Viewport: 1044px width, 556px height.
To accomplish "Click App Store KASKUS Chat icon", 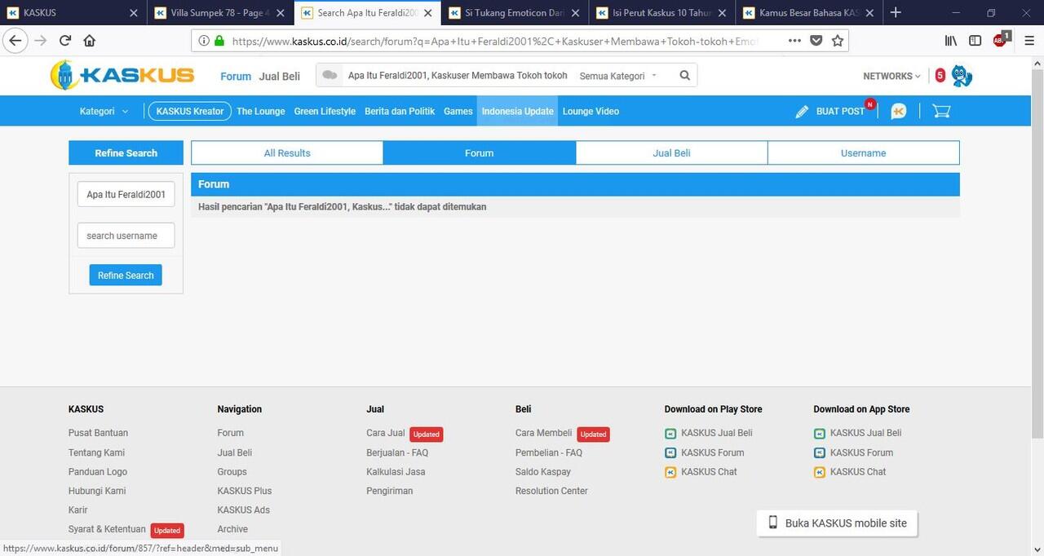I will point(820,472).
